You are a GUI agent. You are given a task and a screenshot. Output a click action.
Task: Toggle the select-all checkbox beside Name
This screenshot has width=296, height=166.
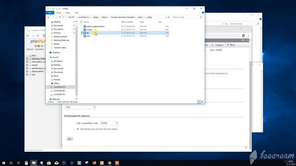81,22
